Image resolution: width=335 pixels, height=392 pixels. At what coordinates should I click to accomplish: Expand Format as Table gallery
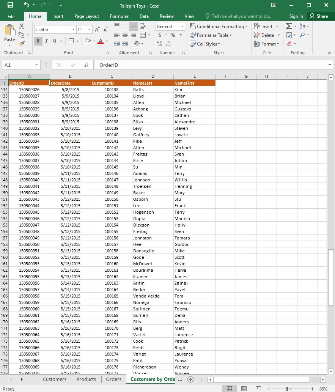click(211, 35)
